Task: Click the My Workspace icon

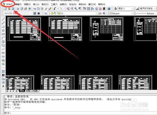Action: (x=39, y=13)
